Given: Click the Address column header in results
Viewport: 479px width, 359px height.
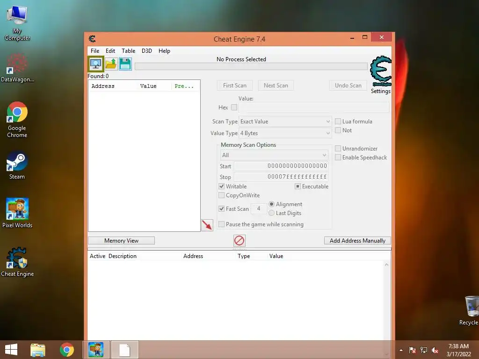Looking at the screenshot, I should pos(103,86).
